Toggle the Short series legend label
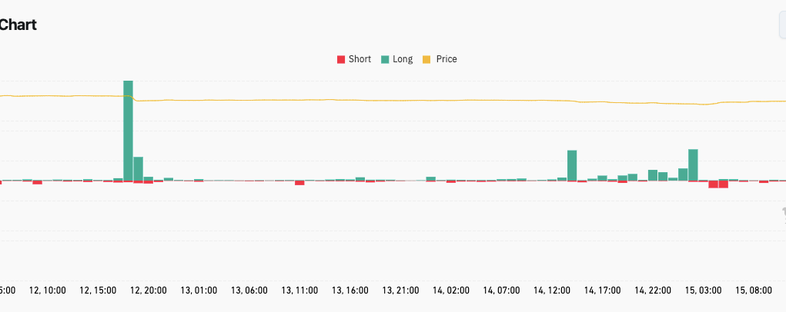786x312 pixels. pyautogui.click(x=360, y=59)
